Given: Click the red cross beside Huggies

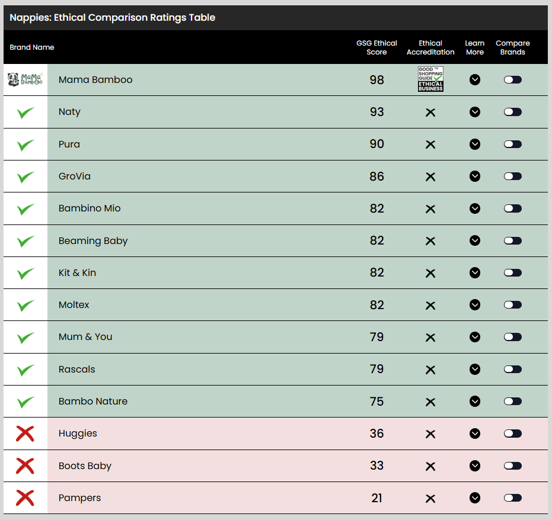Looking at the screenshot, I should coord(25,434).
